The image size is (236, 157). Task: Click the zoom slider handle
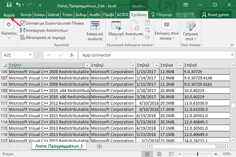point(198,154)
